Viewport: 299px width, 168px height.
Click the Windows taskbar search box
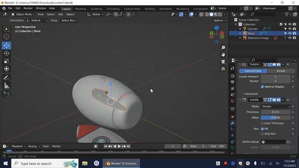(x=45, y=163)
